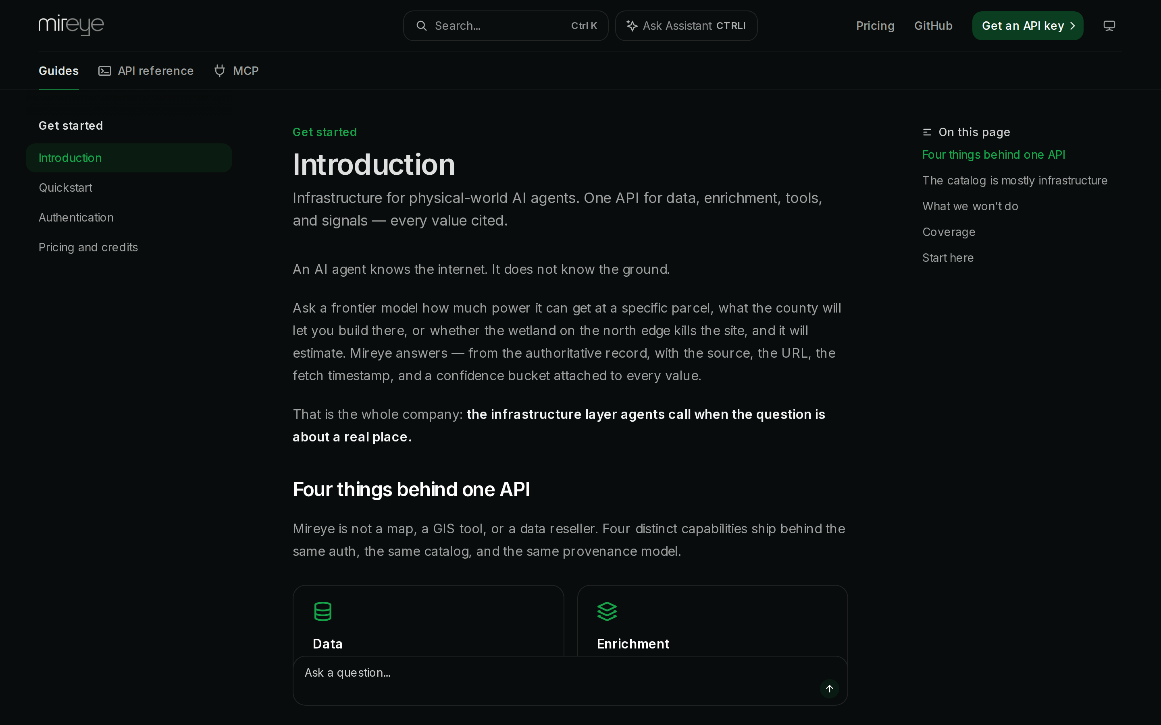Click the API reference terminal icon
1161x725 pixels.
(x=104, y=71)
